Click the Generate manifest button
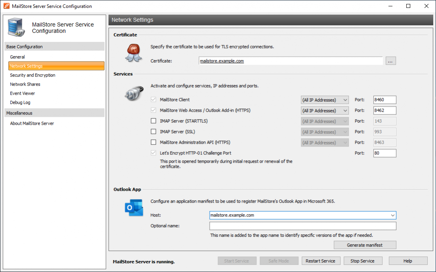The image size is (436, 272). [x=364, y=245]
